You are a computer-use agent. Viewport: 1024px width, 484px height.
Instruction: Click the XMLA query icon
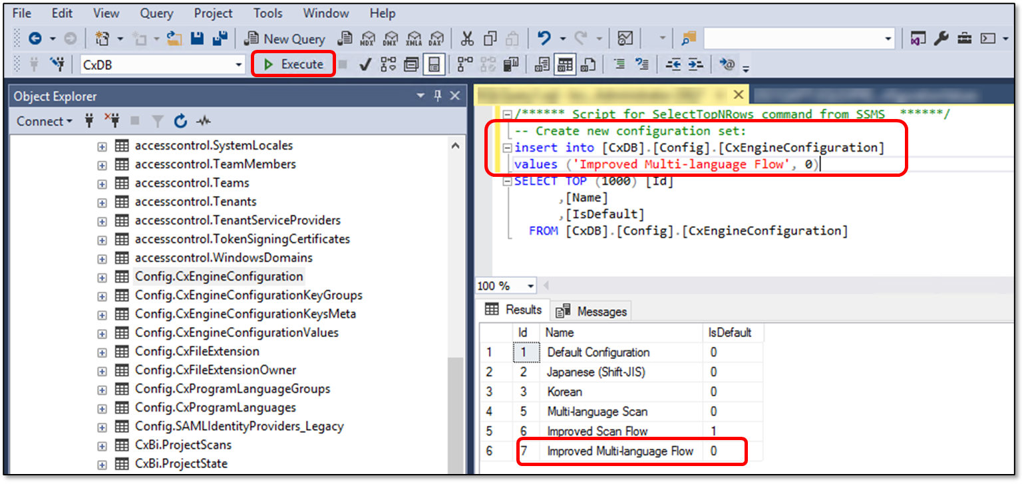click(x=414, y=39)
